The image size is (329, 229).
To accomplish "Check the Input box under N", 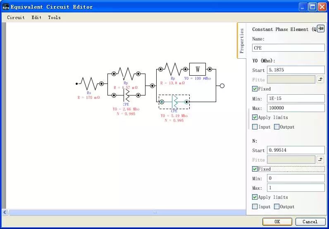I will [255, 207].
